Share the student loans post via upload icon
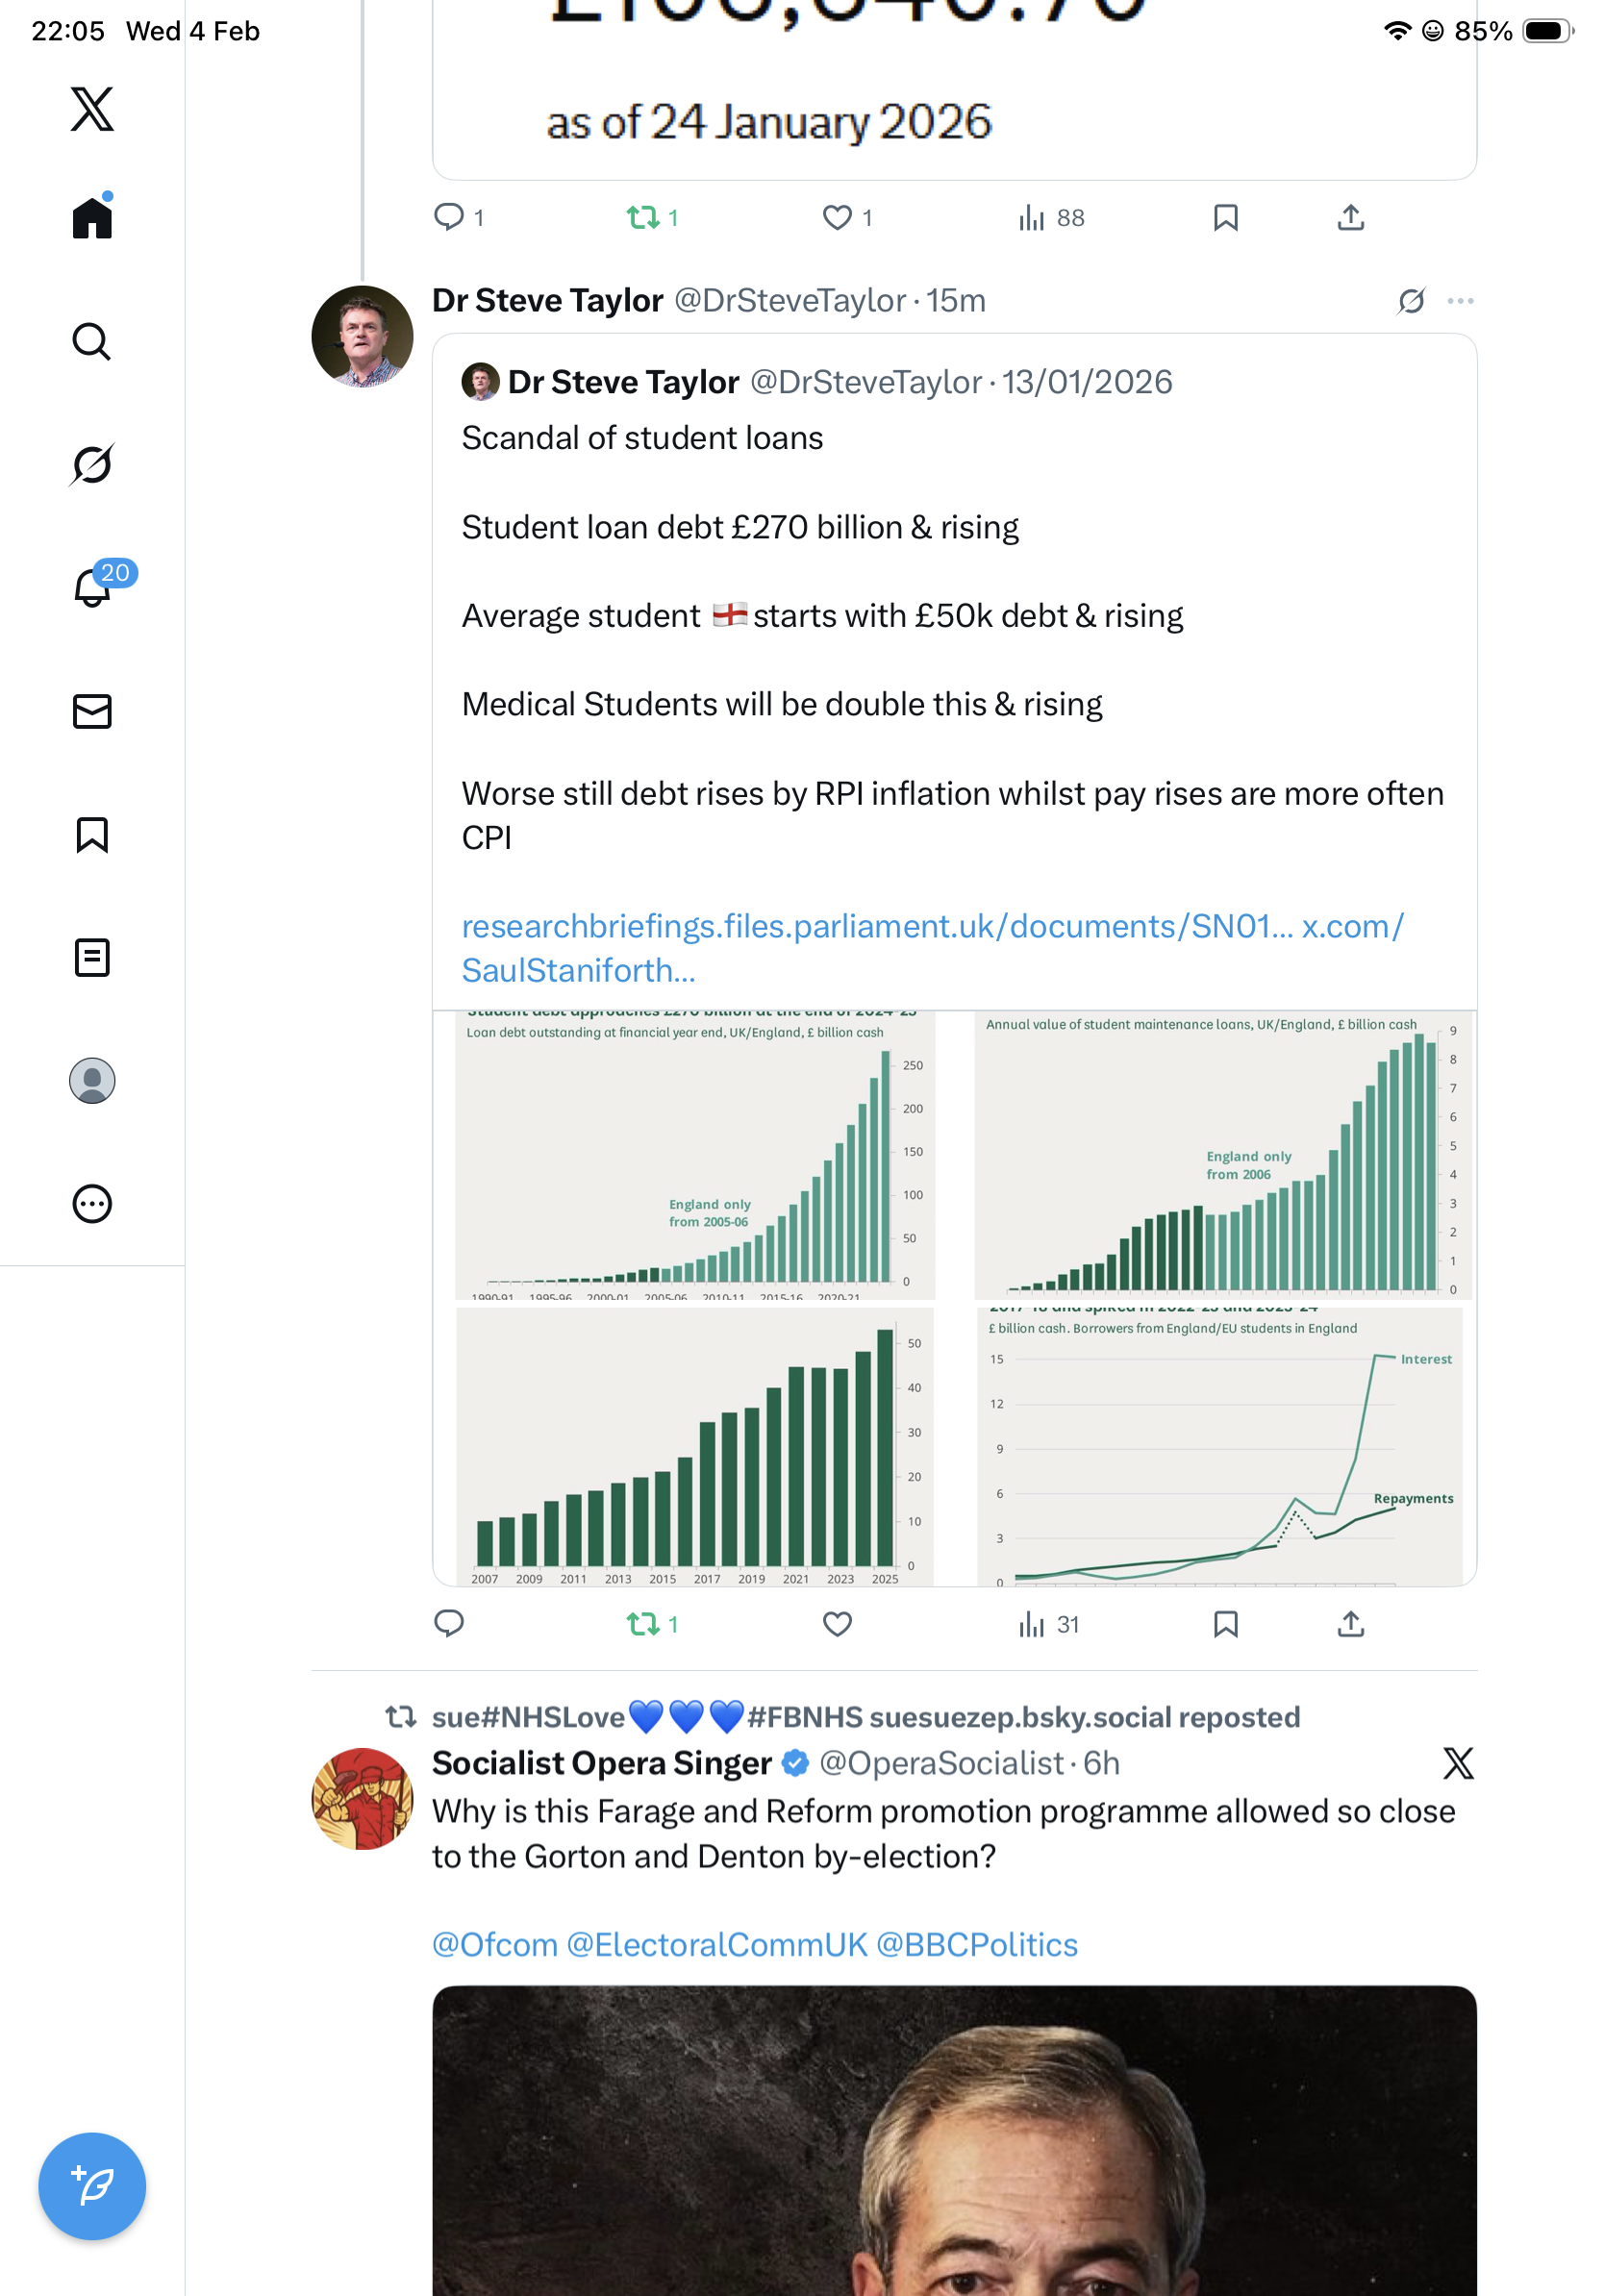 1350,1624
